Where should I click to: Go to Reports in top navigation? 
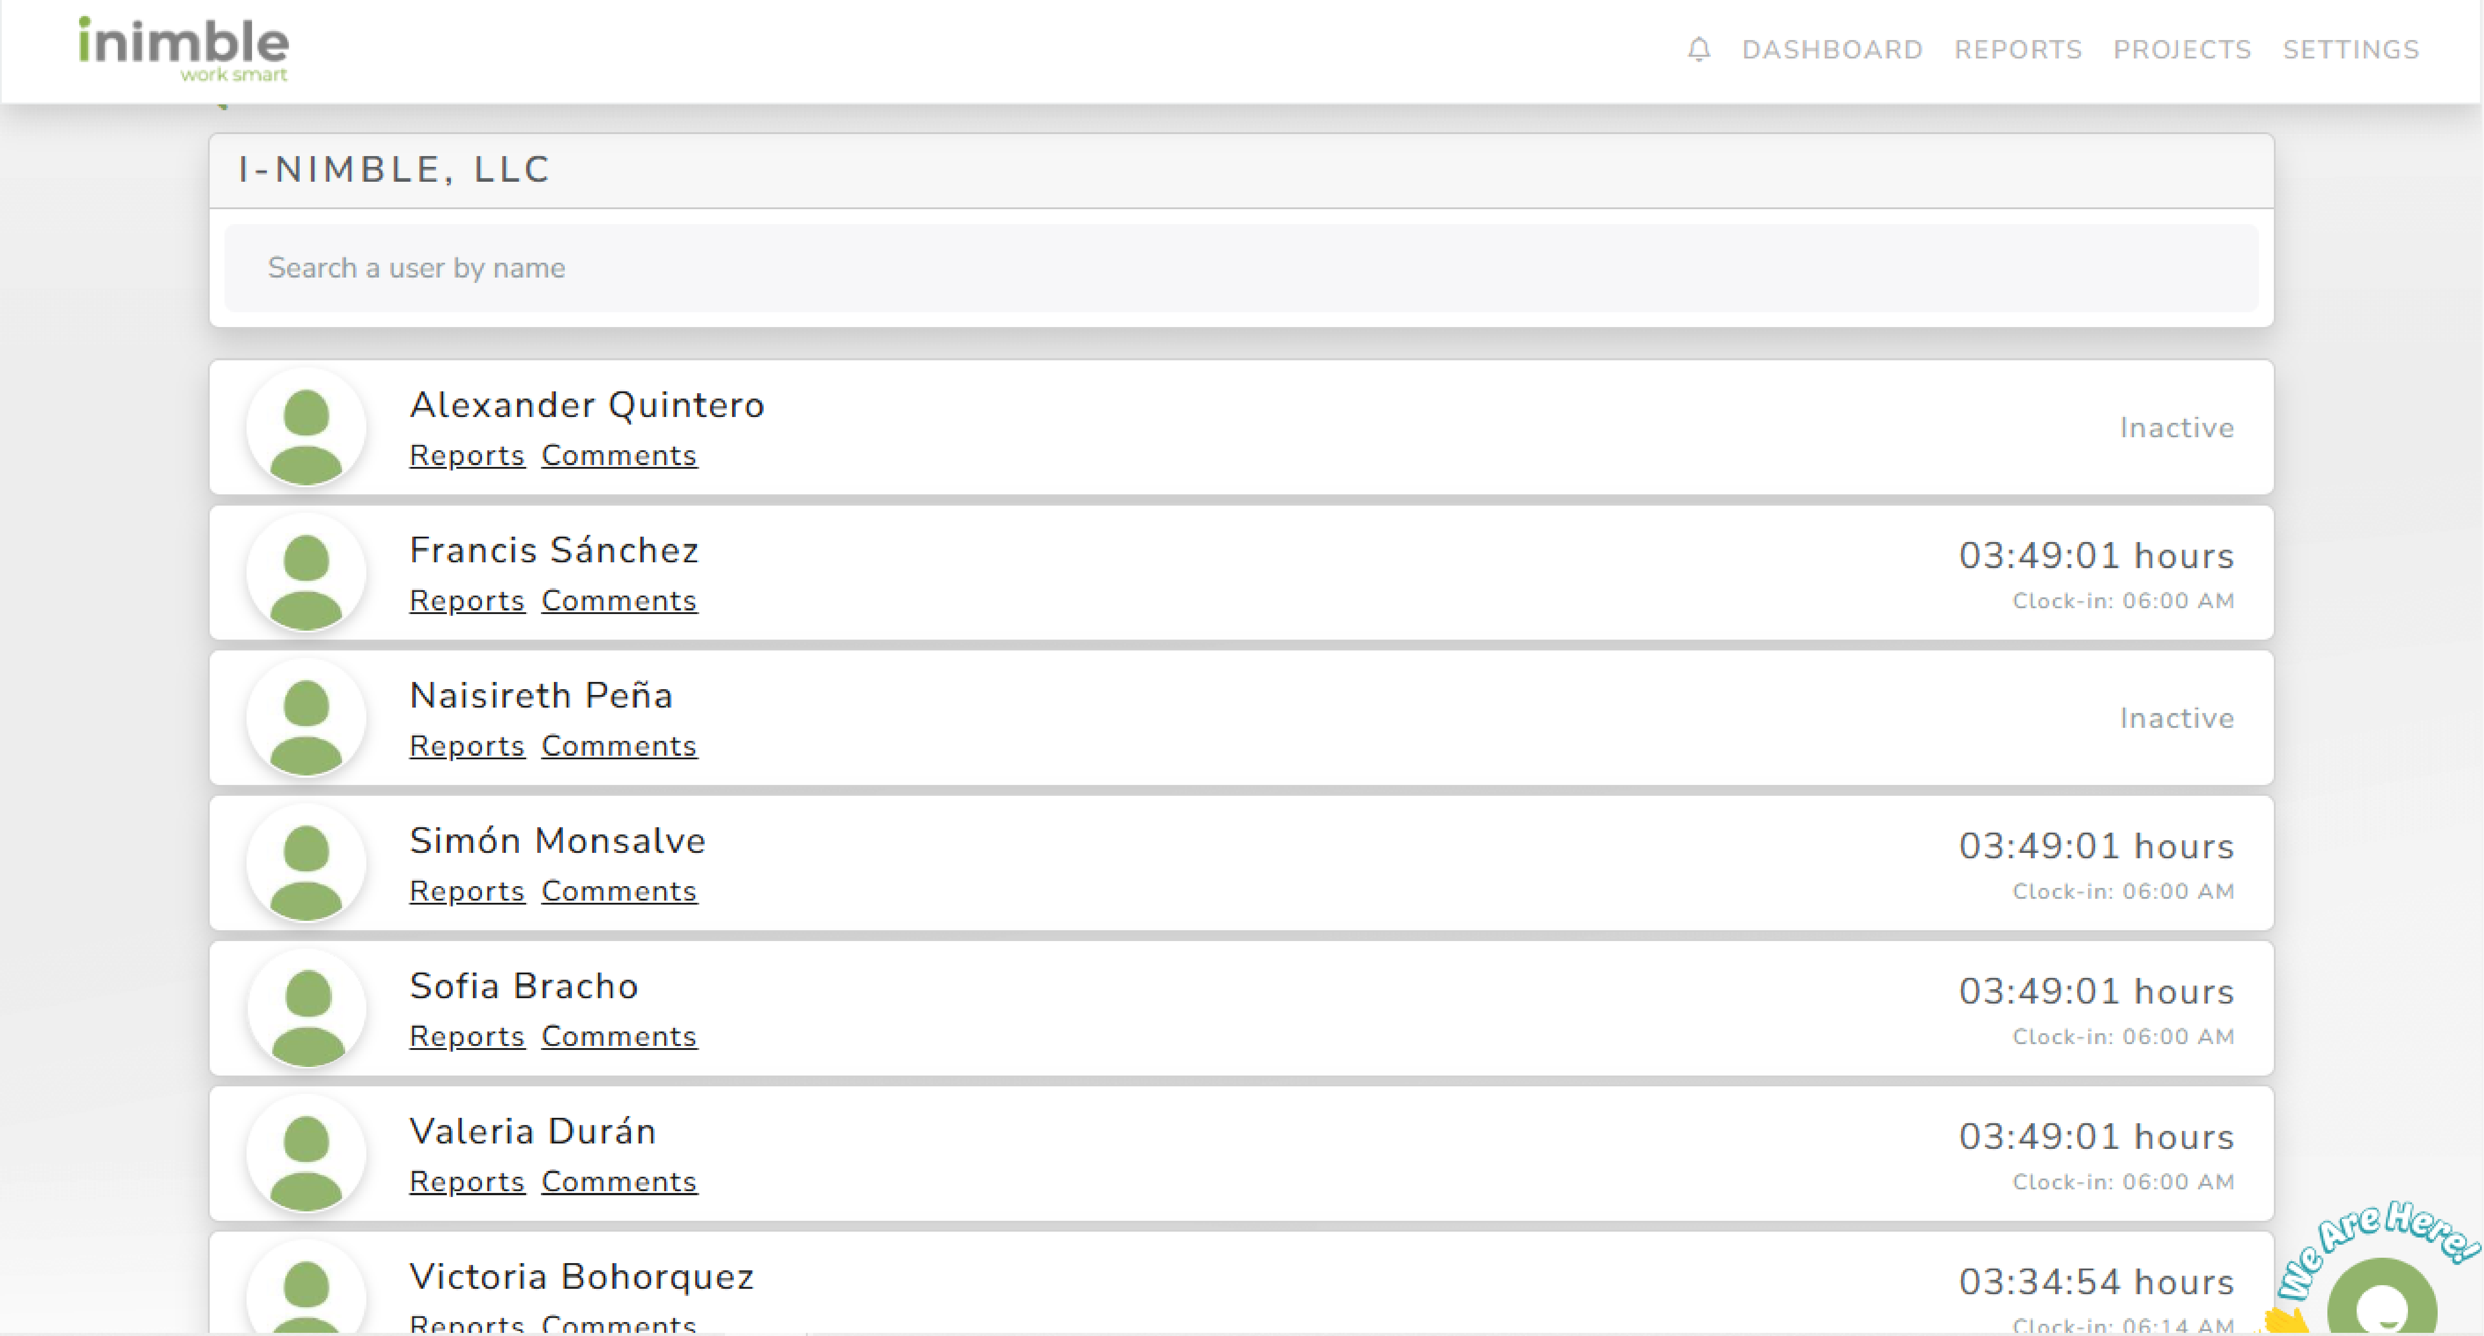point(2017,50)
